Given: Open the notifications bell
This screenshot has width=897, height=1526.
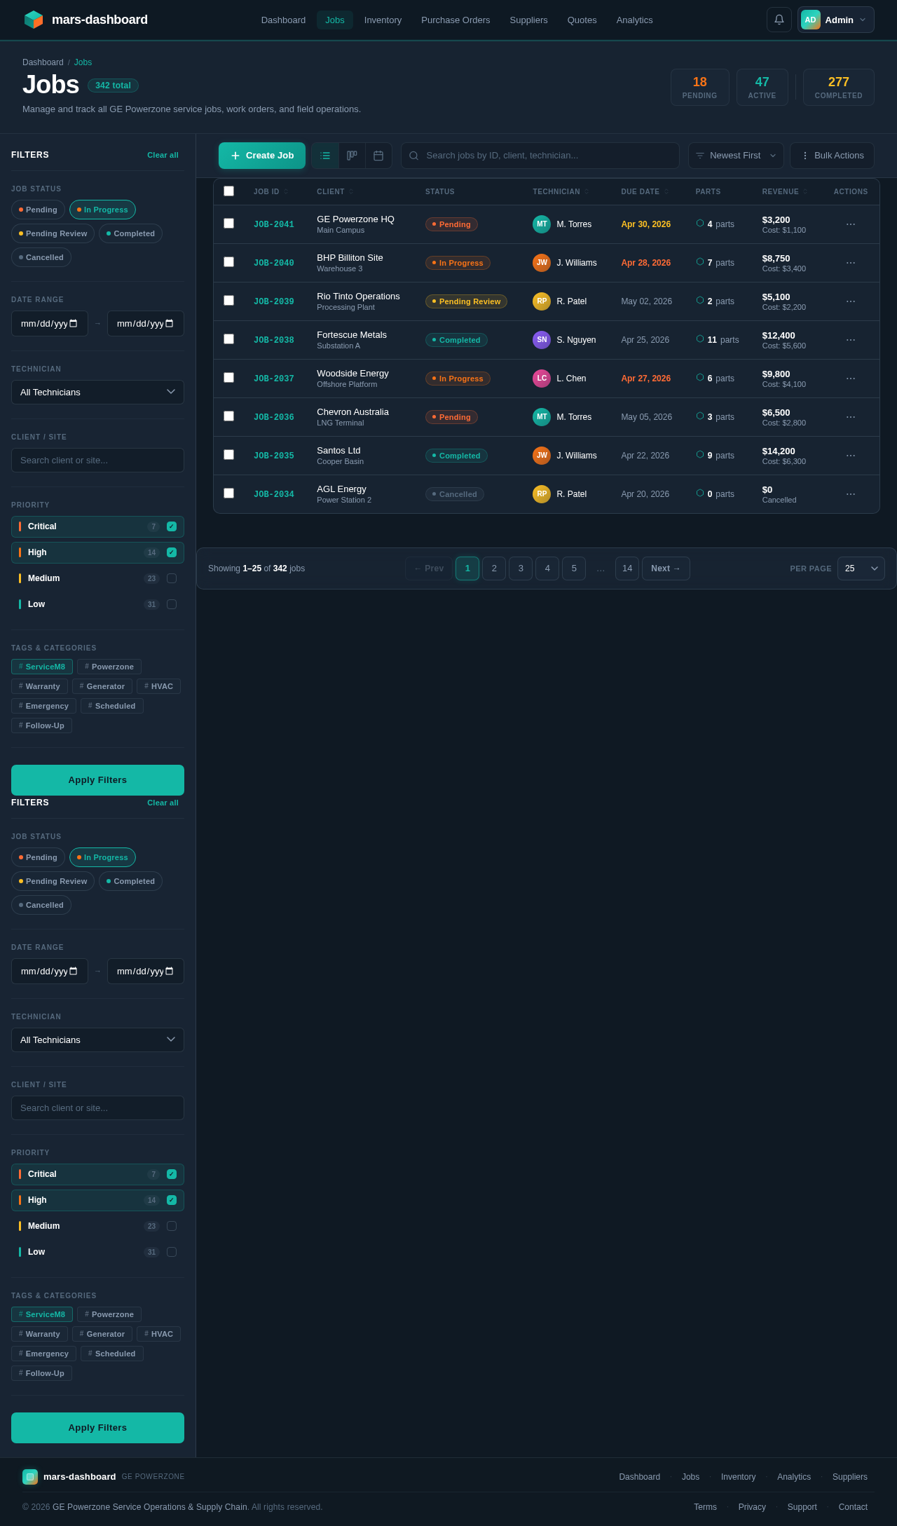Looking at the screenshot, I should tap(779, 20).
